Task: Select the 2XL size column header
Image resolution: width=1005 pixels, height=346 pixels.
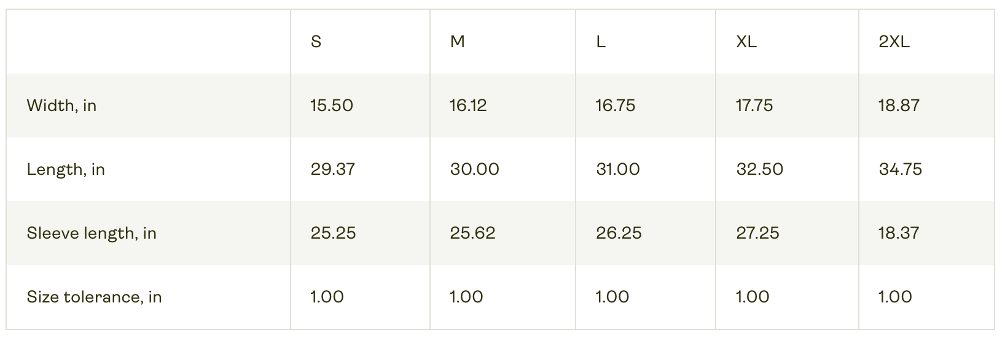Action: [894, 42]
